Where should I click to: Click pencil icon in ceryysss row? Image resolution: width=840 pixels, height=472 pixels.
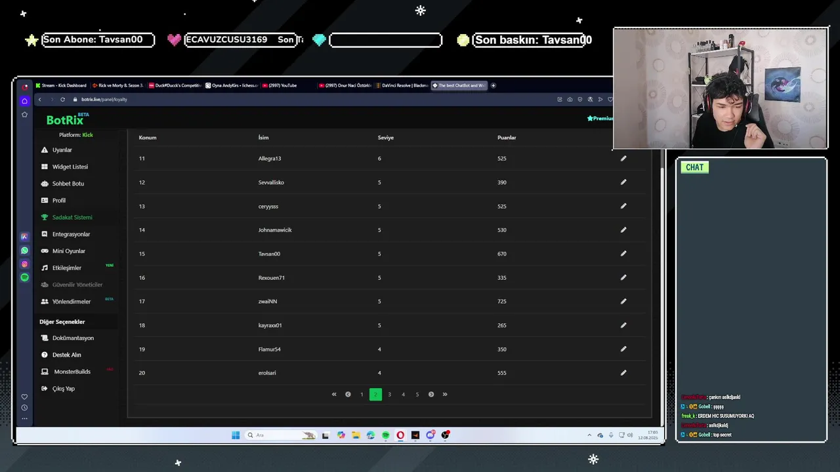point(623,206)
